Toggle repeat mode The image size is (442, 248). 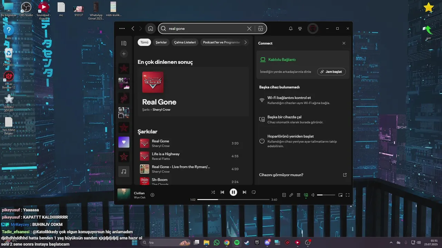tap(254, 192)
